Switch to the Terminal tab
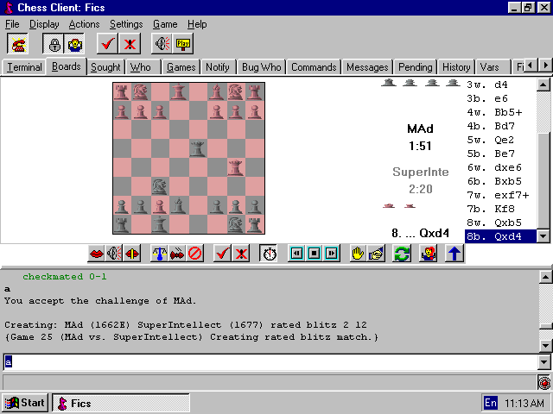Viewport: 553px width, 414px height. (x=24, y=67)
